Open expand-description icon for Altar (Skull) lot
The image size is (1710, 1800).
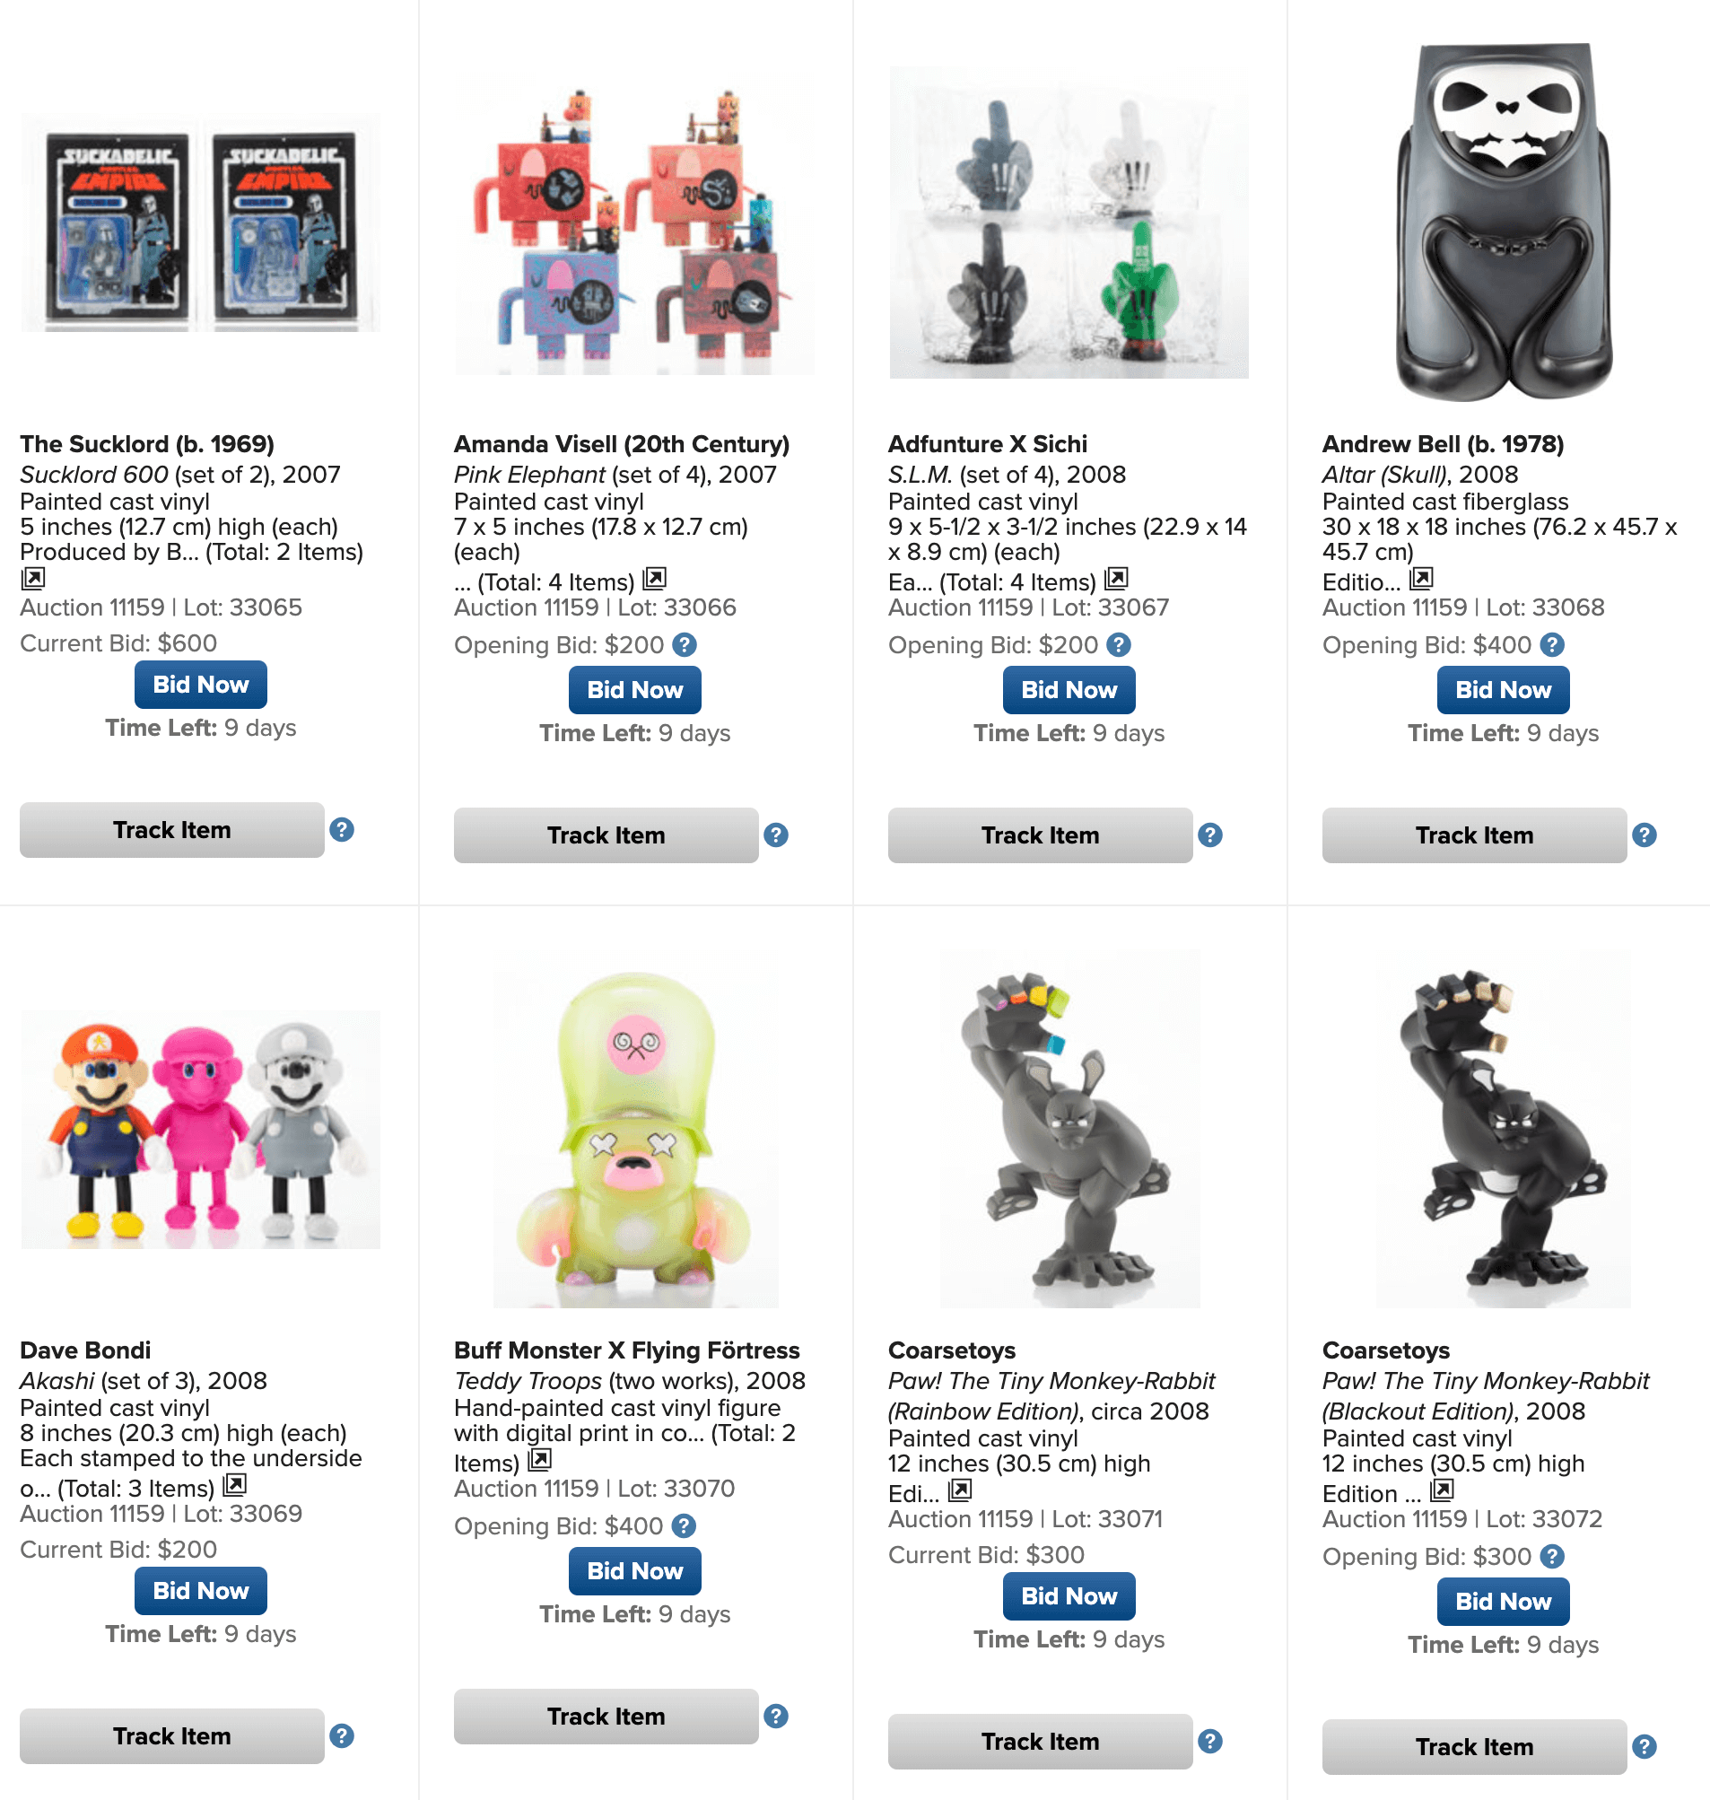pos(1421,578)
